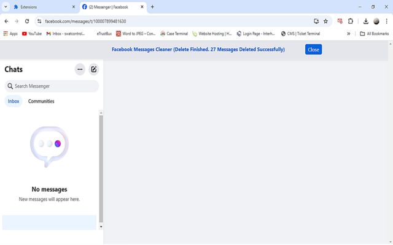Go back to previous page

click(x=7, y=21)
